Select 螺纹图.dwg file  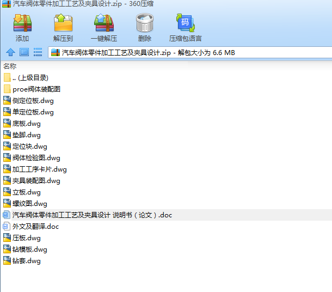click(25, 203)
